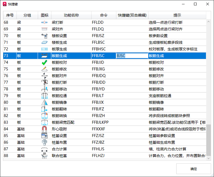Screen dimensions: 214x177
Task: Click the scrollbar down arrow
Action: pos(209,158)
